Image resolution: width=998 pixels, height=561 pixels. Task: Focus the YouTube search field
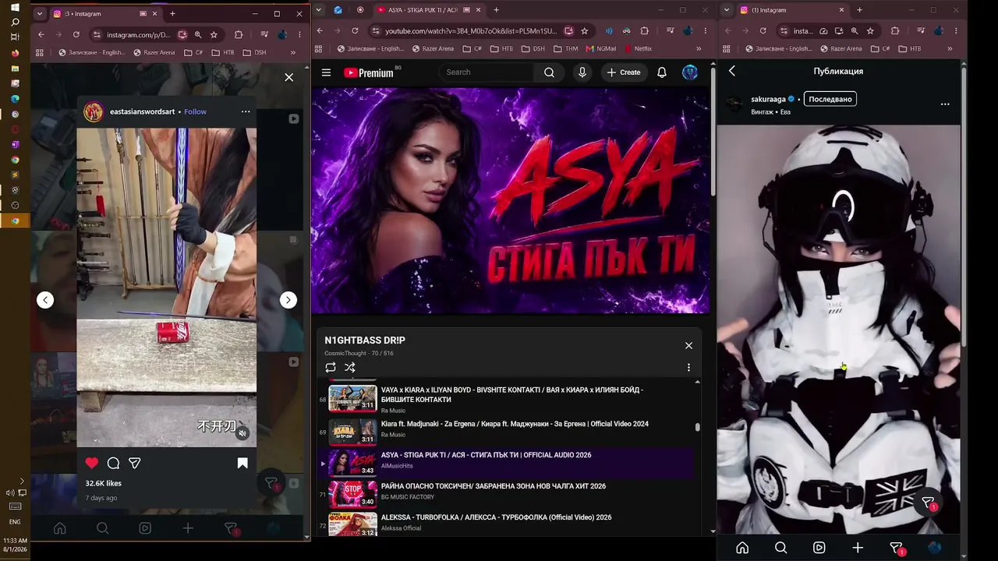487,72
